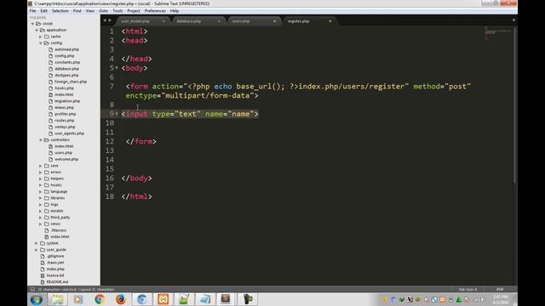
Task: Open migration.php in the sidebar
Action: (67, 101)
